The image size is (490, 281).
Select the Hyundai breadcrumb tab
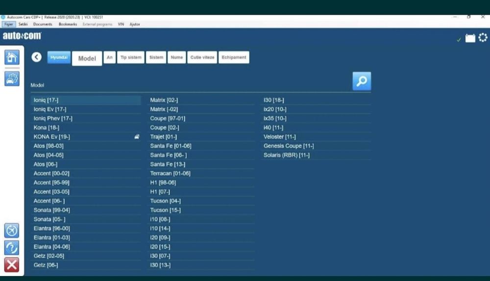(x=59, y=57)
